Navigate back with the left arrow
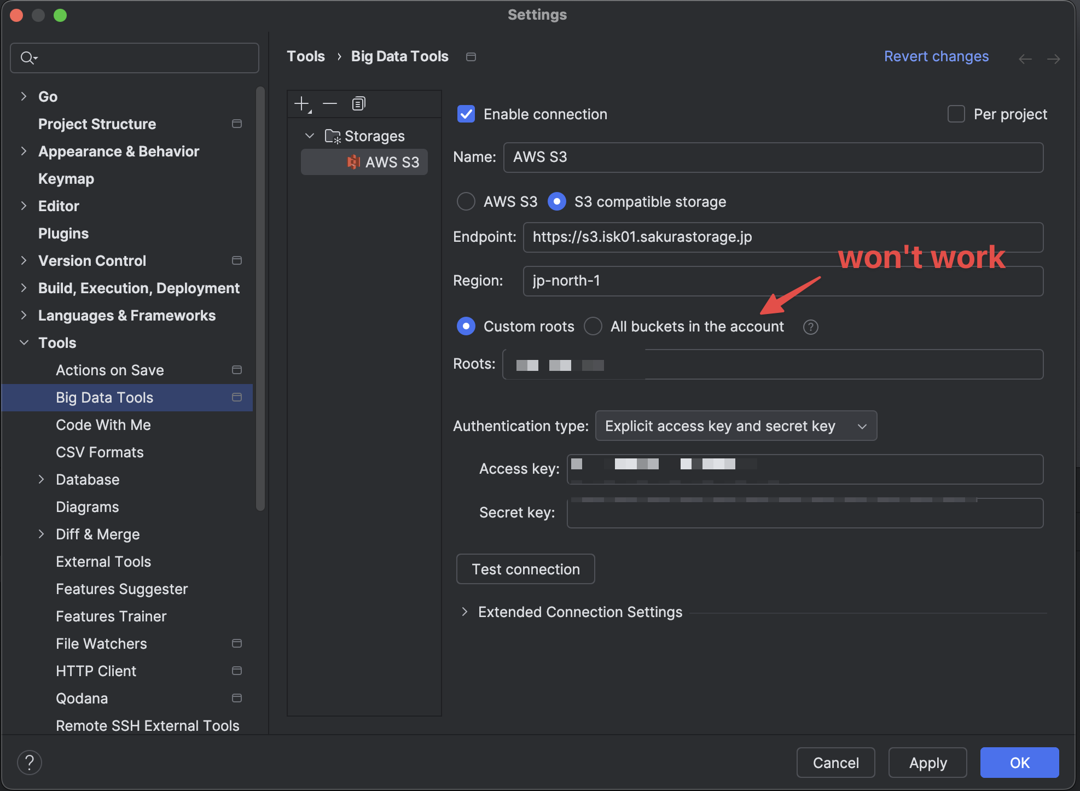This screenshot has width=1080, height=791. click(x=1025, y=58)
